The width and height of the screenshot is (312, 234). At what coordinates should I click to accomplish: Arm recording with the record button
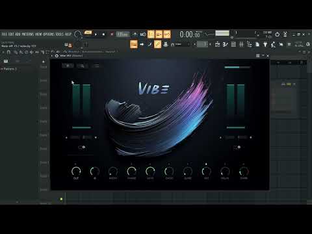(x=112, y=34)
